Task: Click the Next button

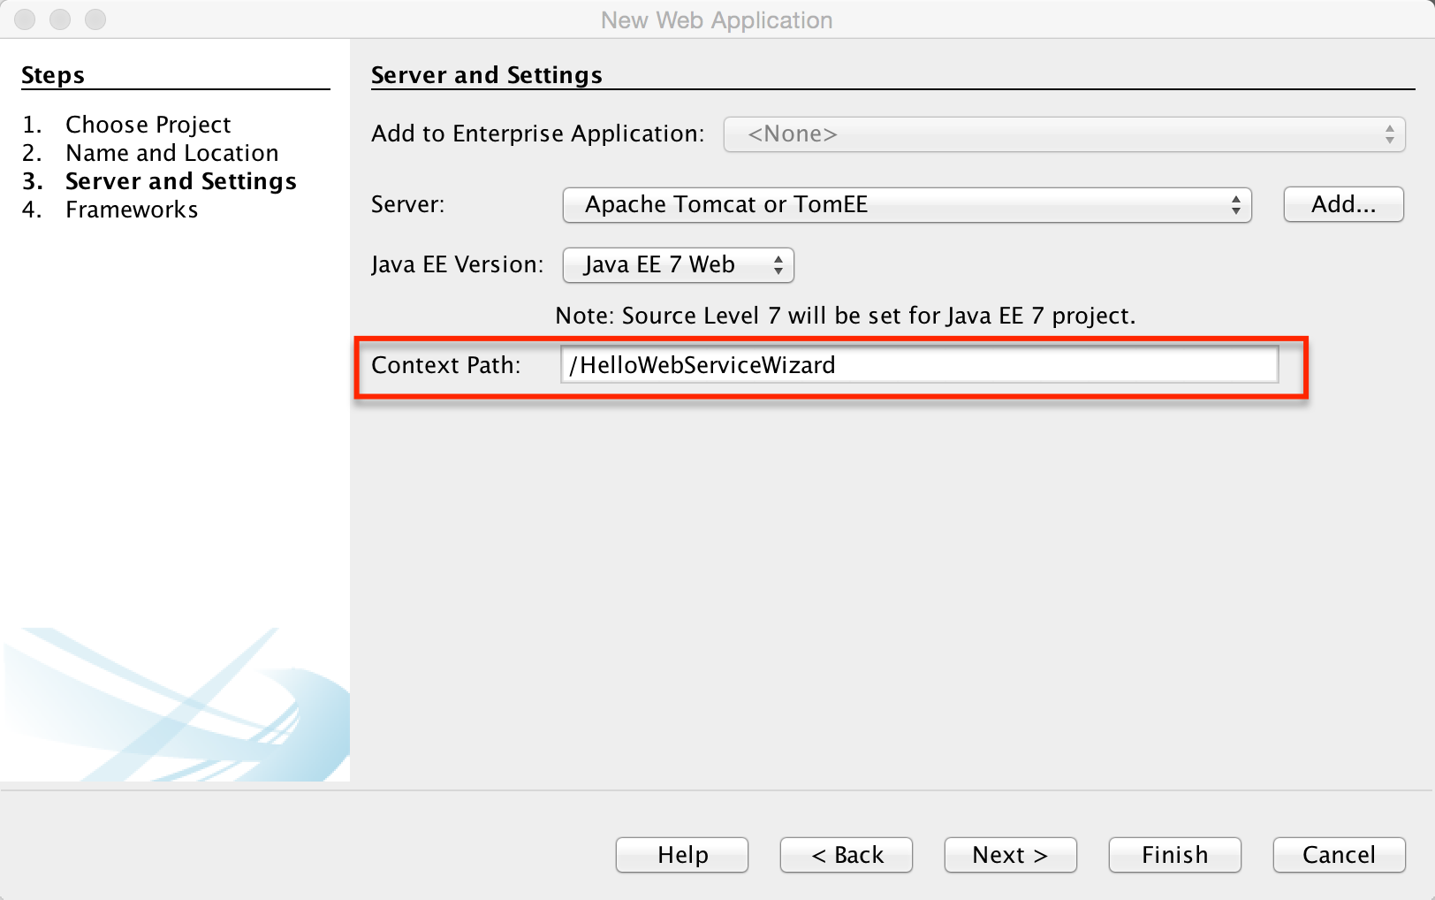Action: 1009,854
